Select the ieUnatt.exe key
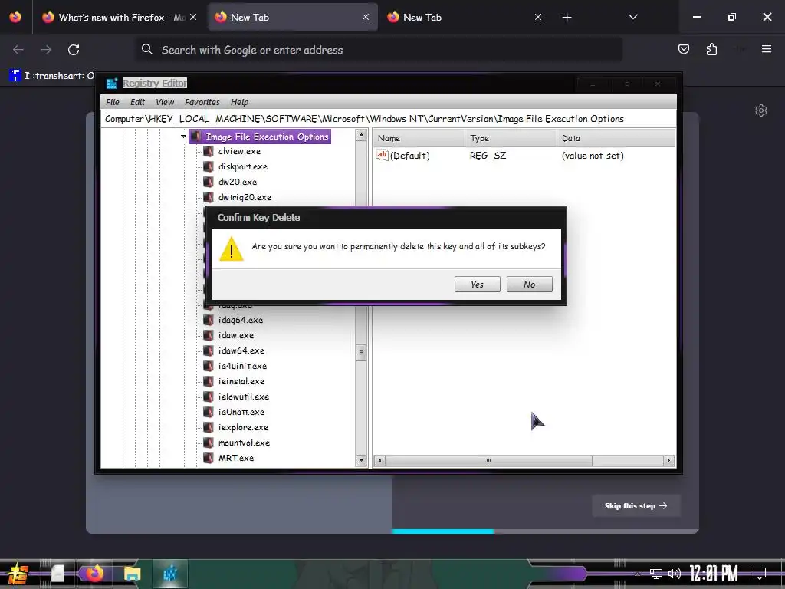 tap(241, 412)
